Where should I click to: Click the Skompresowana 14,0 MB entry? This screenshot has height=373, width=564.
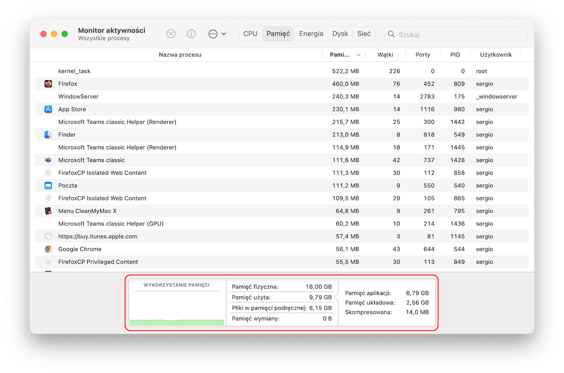(387, 312)
